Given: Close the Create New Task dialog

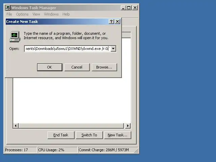Looking at the screenshot, I should (x=117, y=22).
